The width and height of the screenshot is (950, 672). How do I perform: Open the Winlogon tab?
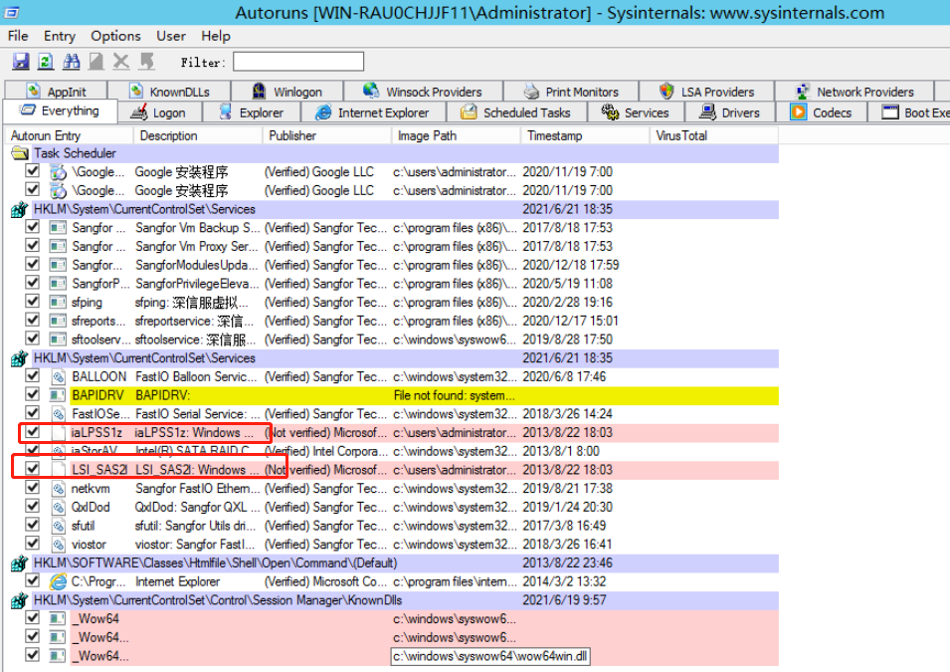286,92
